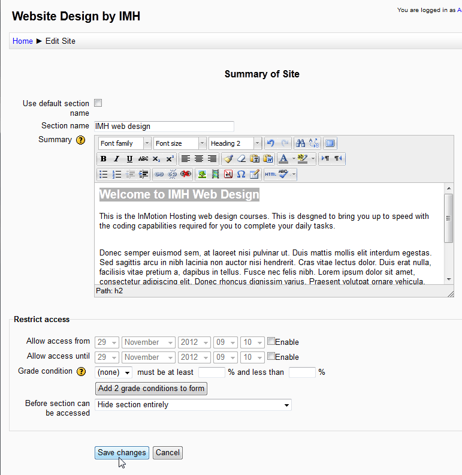Click the must be at least percent field

coord(212,372)
